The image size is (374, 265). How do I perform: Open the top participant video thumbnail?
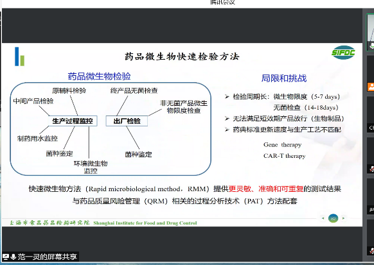[370, 32]
